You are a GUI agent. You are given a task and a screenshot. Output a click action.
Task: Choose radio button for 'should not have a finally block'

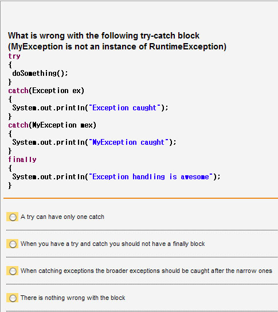click(13, 244)
